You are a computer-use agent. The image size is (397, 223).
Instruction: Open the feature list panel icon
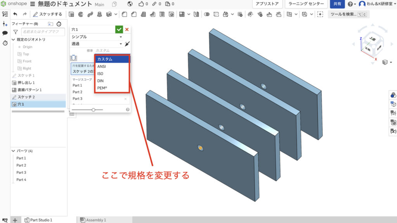[x=5, y=14]
